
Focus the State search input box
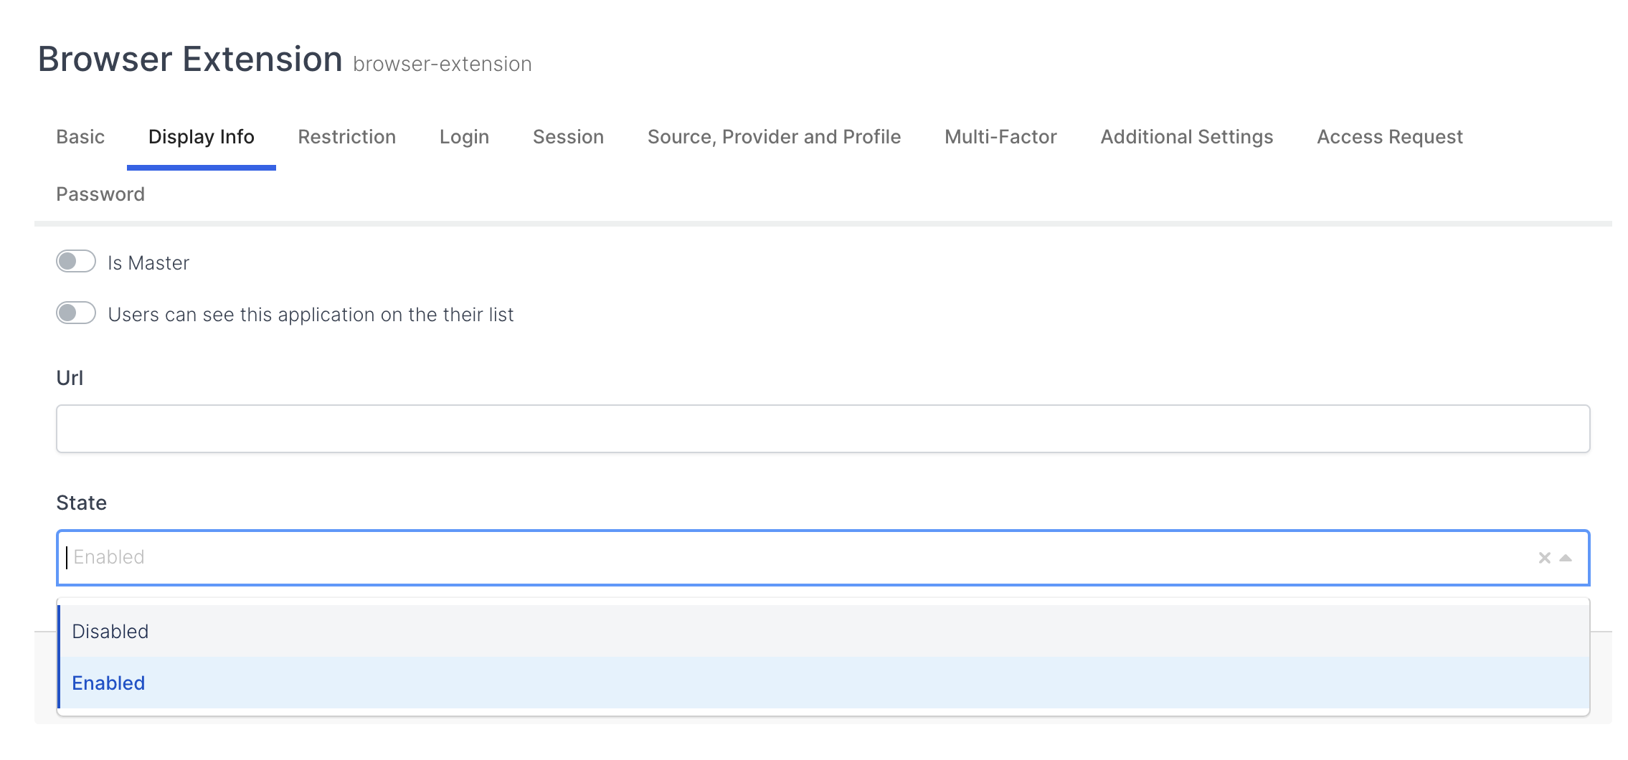coord(789,558)
